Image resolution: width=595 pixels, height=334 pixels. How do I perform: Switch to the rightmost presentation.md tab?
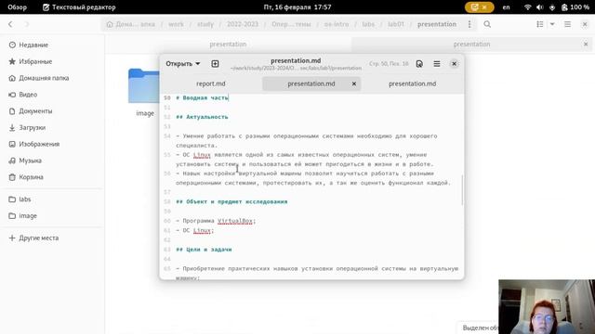click(x=412, y=83)
